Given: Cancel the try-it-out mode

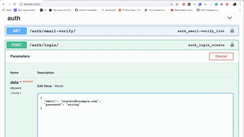Looking at the screenshot, I should tap(221, 56).
